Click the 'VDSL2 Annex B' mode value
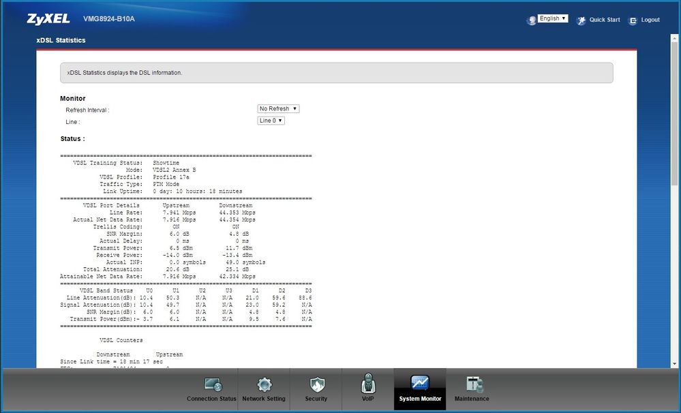 (174, 170)
